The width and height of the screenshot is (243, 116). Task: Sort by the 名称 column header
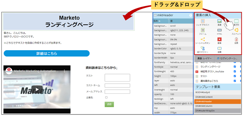click(161, 21)
